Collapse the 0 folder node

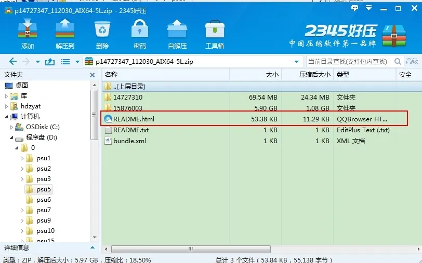point(17,148)
